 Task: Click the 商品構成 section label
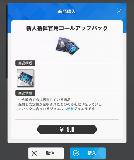25,63
